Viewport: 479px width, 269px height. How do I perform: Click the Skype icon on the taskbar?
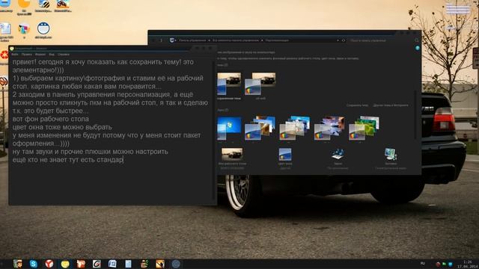[33, 264]
